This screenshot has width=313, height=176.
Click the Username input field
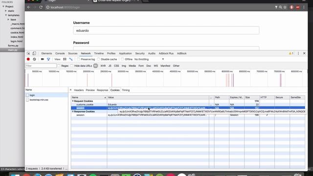(x=166, y=30)
